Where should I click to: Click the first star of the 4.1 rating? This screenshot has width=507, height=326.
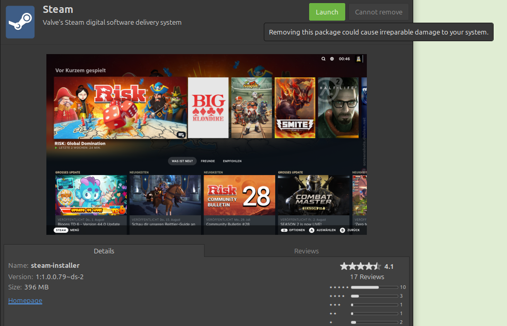pyautogui.click(x=343, y=266)
